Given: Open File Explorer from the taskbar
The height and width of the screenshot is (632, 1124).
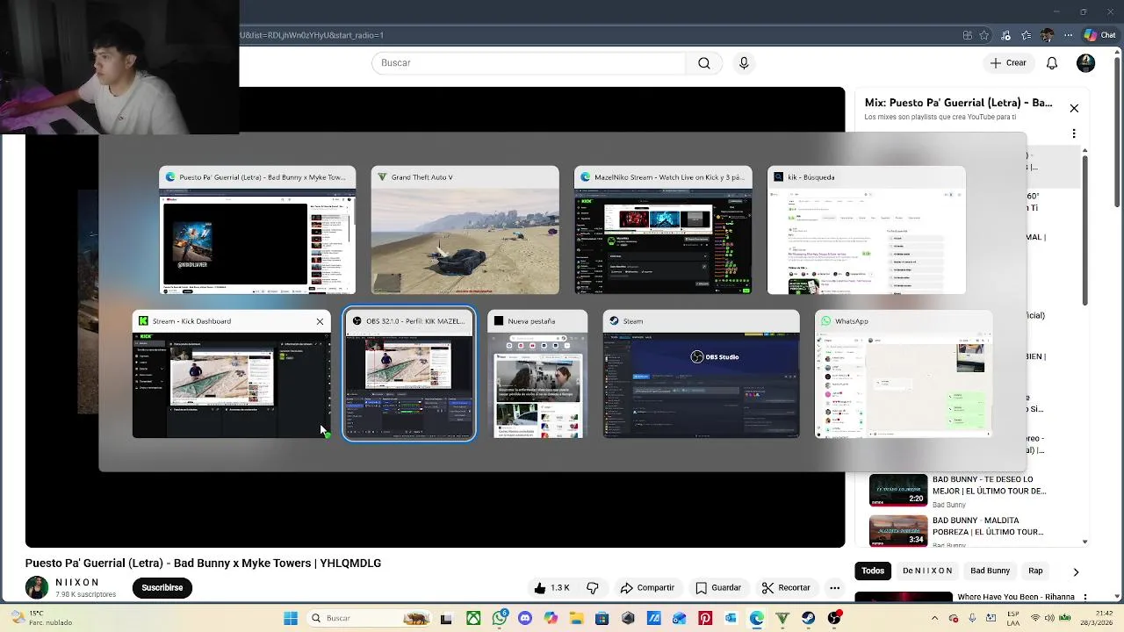Looking at the screenshot, I should [x=576, y=618].
